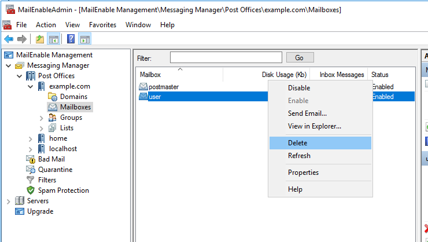Select Filters in the tree
The height and width of the screenshot is (242, 428).
point(47,180)
